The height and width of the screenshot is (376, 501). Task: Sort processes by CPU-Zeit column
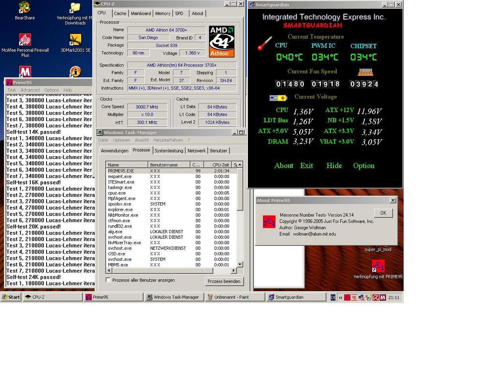click(218, 164)
